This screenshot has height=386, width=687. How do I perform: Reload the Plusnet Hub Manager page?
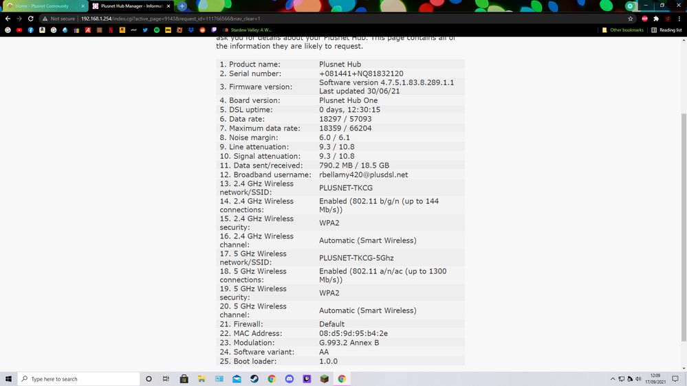coord(31,19)
